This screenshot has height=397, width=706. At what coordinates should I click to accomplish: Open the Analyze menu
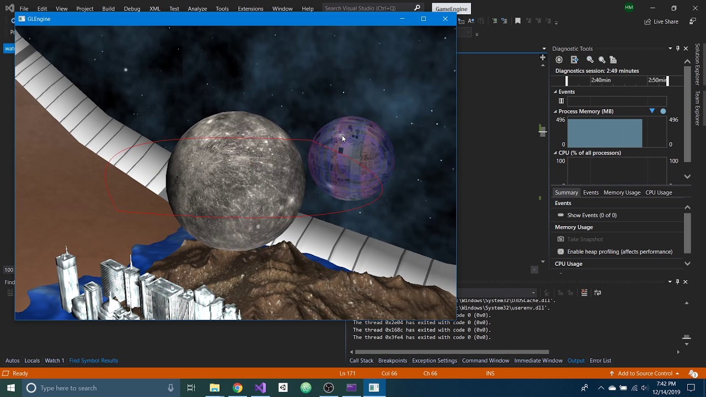pos(197,9)
